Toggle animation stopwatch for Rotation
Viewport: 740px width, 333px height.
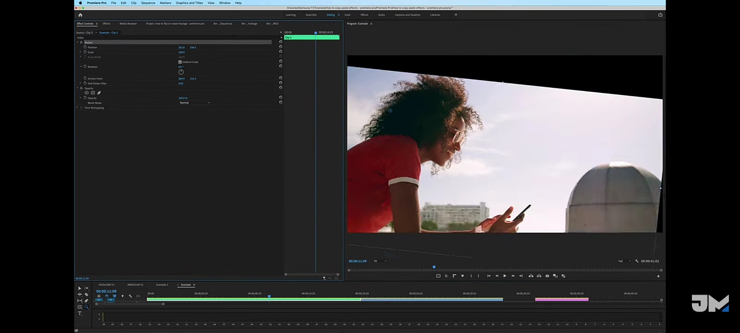click(85, 66)
